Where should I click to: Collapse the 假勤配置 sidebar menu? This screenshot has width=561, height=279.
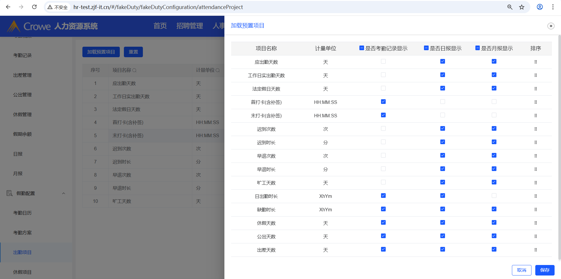pos(63,193)
